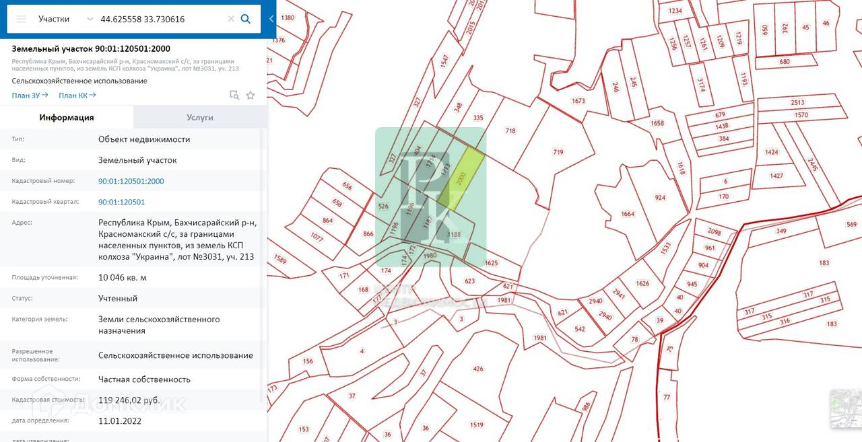Select parcel 335 on the map

(x=479, y=118)
